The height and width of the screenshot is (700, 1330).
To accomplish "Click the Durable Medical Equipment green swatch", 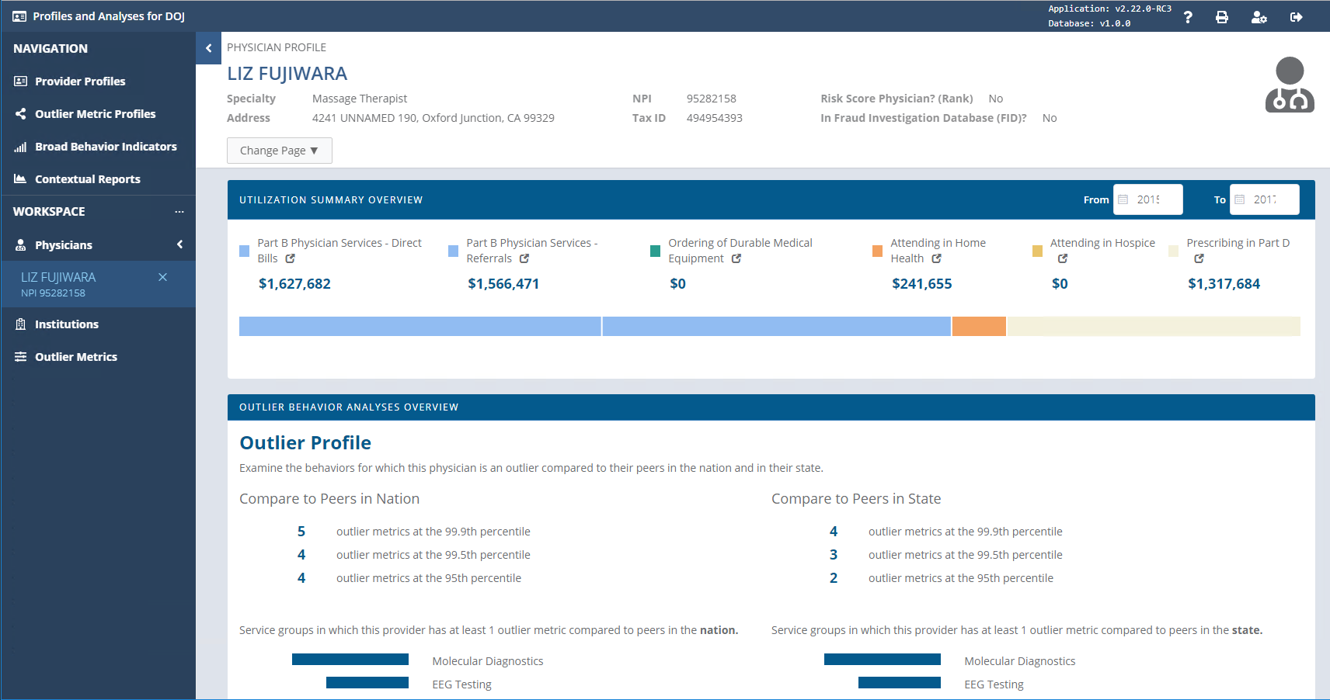I will tap(655, 251).
